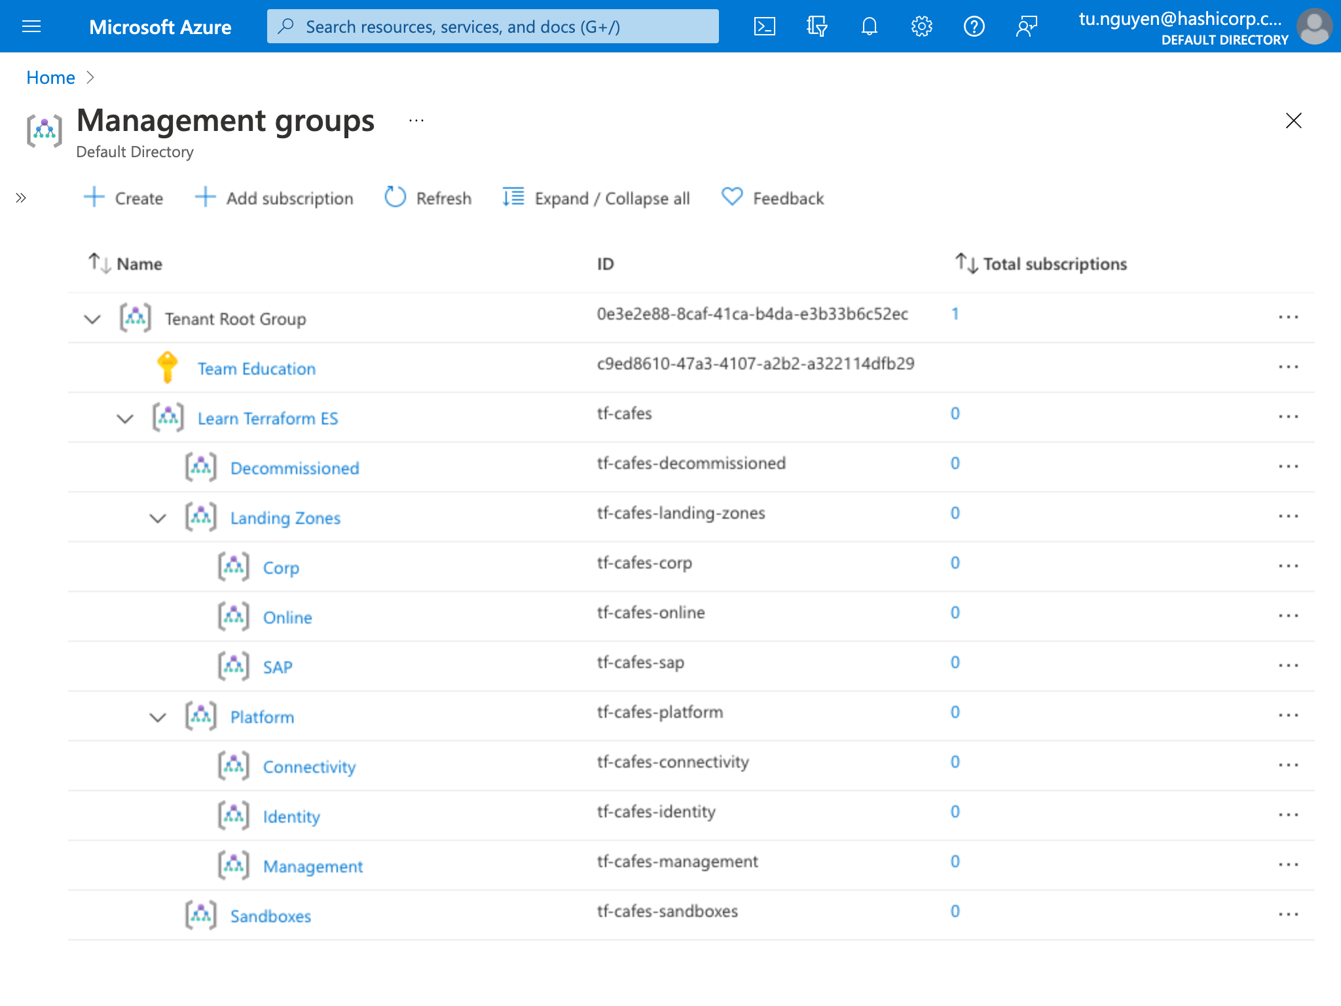1341x1006 pixels.
Task: Open the portal hamburger menu
Action: click(x=31, y=26)
